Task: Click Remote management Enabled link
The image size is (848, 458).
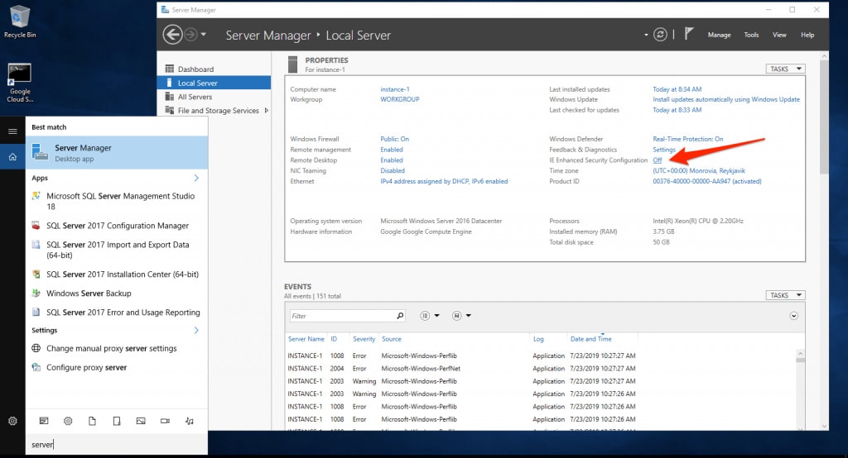Action: tap(392, 150)
